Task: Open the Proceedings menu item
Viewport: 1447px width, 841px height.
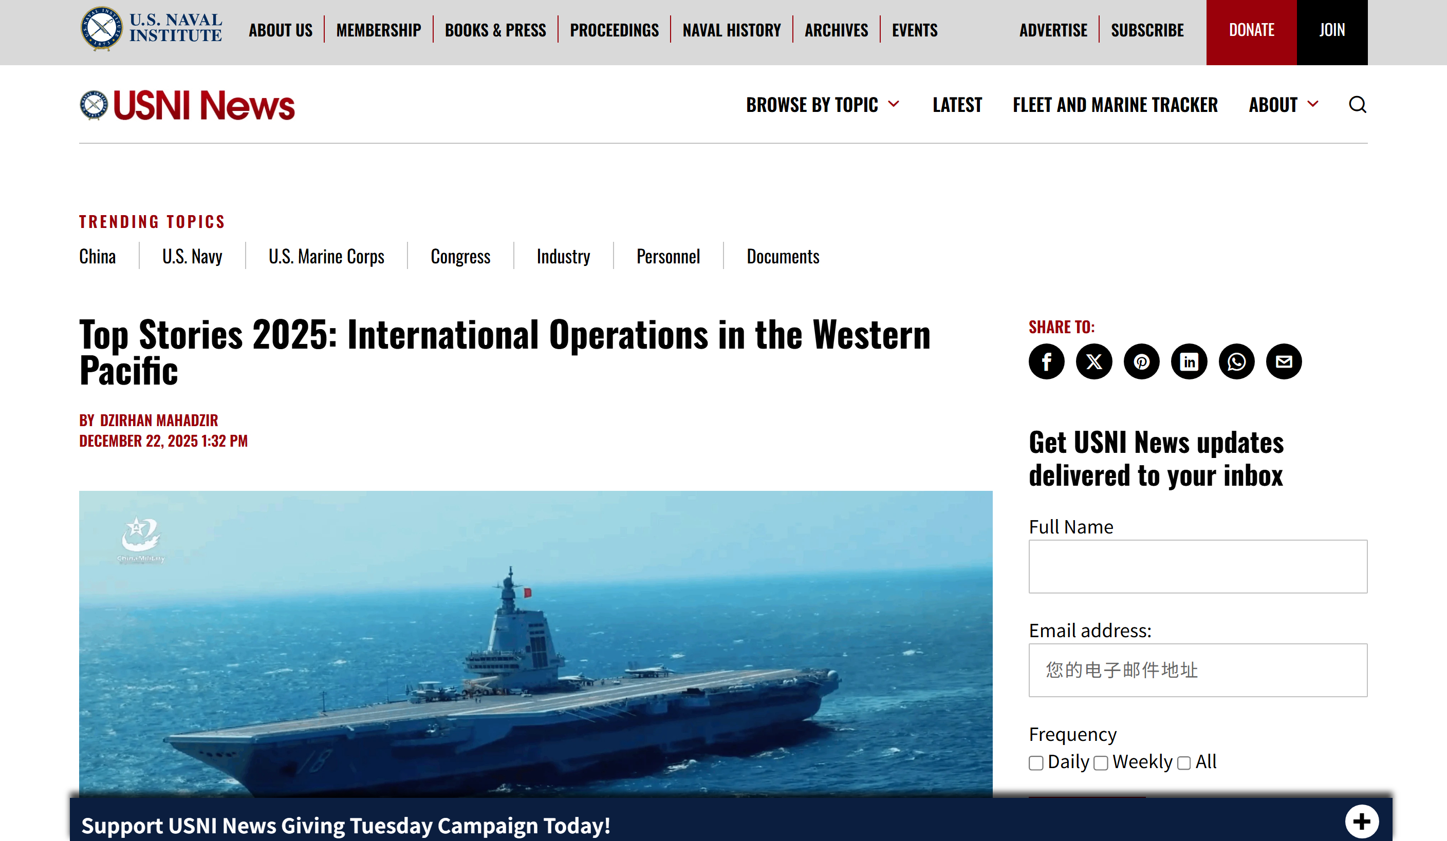Action: (x=614, y=30)
